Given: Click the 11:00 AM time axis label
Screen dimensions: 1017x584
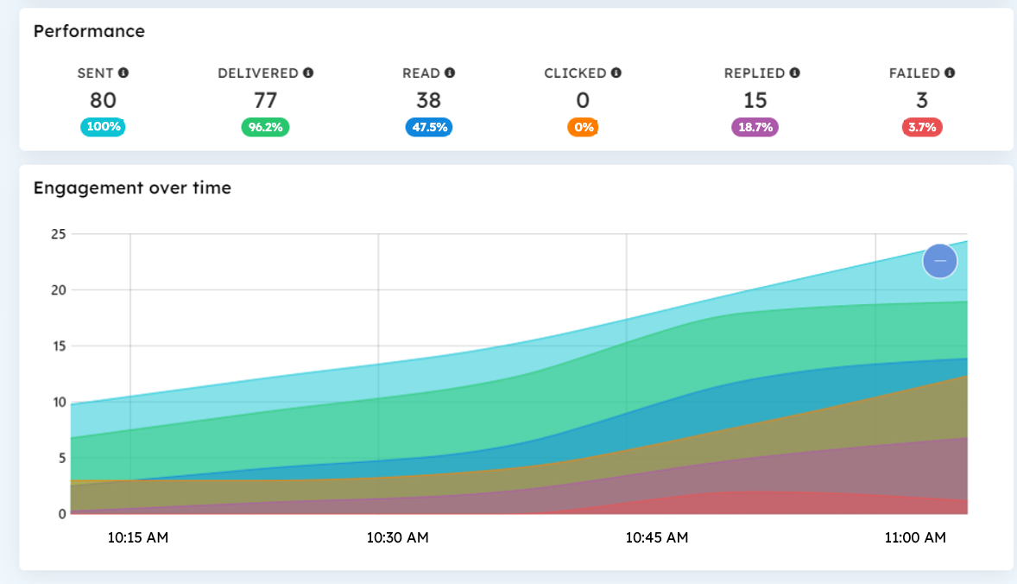Looking at the screenshot, I should pyautogui.click(x=915, y=537).
